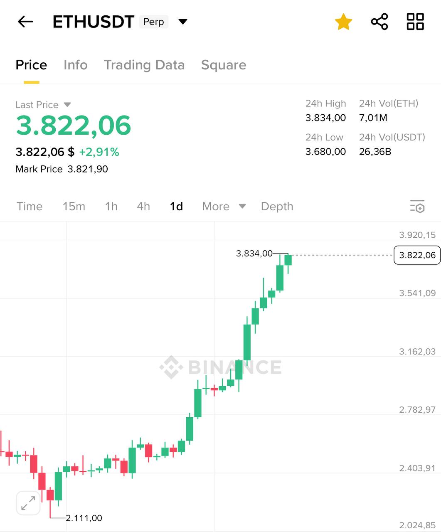Click the current price label 3.822,06 on axis
This screenshot has width=441, height=532.
417,255
